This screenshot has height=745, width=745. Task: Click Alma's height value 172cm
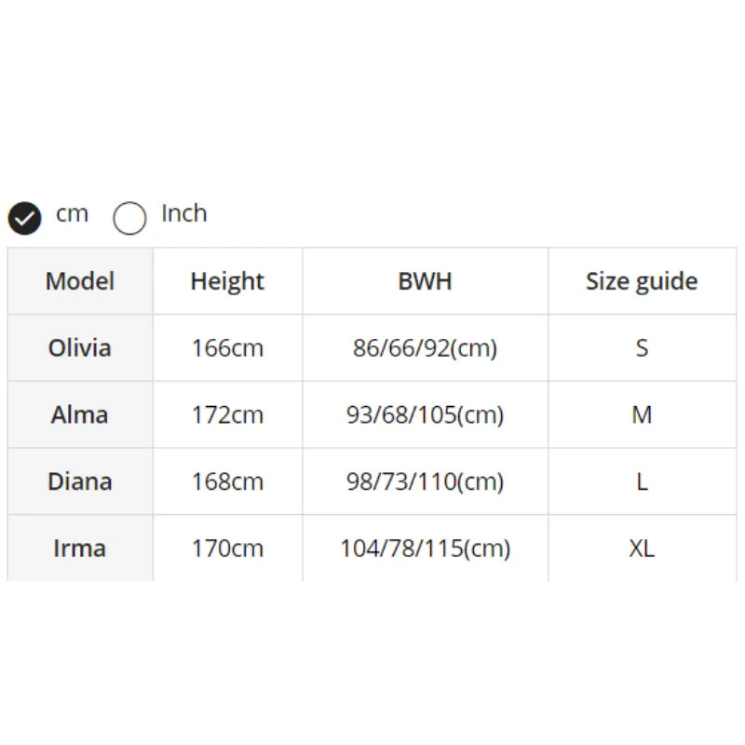(x=227, y=414)
